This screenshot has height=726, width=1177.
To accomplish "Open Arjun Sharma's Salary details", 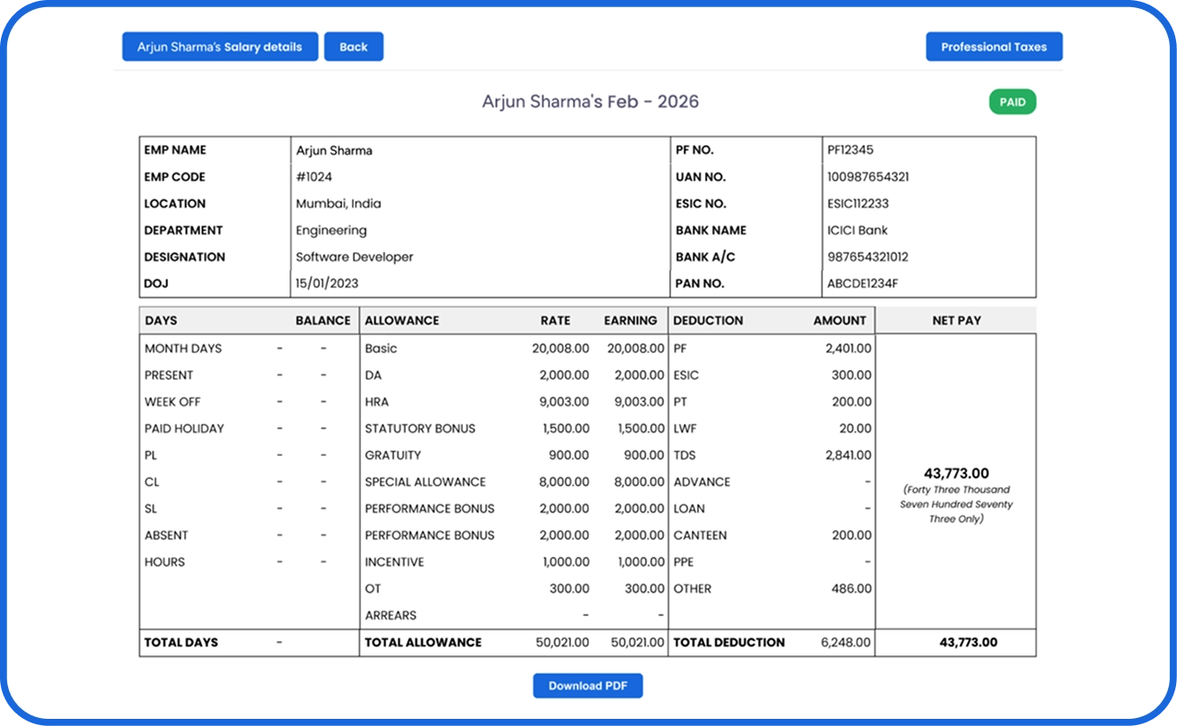I will 220,46.
